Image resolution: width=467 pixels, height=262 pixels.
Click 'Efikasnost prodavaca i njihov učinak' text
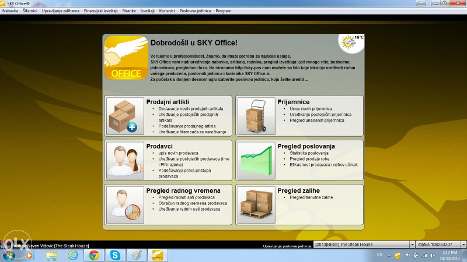[323, 165]
